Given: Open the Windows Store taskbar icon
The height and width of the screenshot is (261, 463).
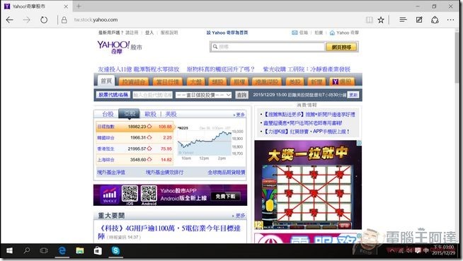Looking at the screenshot, I should click(x=98, y=250).
